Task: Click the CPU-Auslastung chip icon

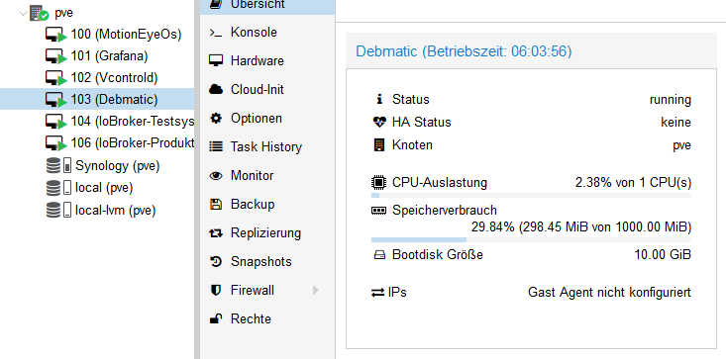Action: (379, 183)
